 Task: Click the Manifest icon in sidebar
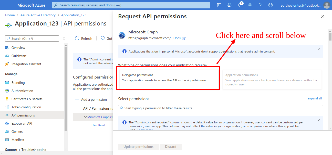tap(7, 140)
